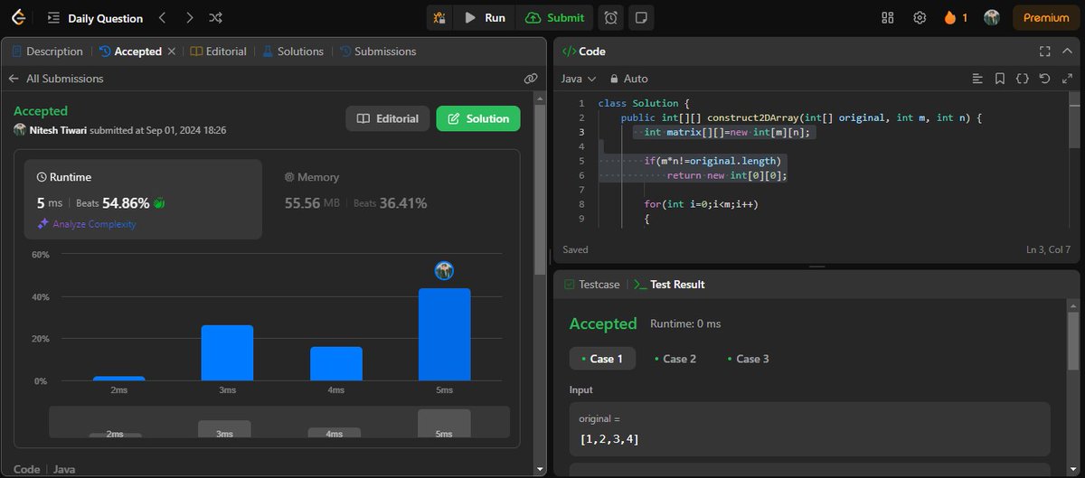Reset code with the undo arrow icon
The height and width of the screenshot is (478, 1085).
point(1045,79)
